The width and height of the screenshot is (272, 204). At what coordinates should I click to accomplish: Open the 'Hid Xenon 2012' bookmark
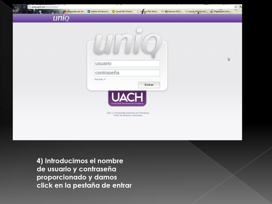tap(172, 11)
